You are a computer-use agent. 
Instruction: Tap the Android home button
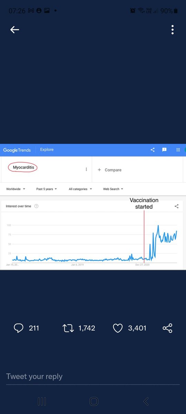click(x=94, y=401)
